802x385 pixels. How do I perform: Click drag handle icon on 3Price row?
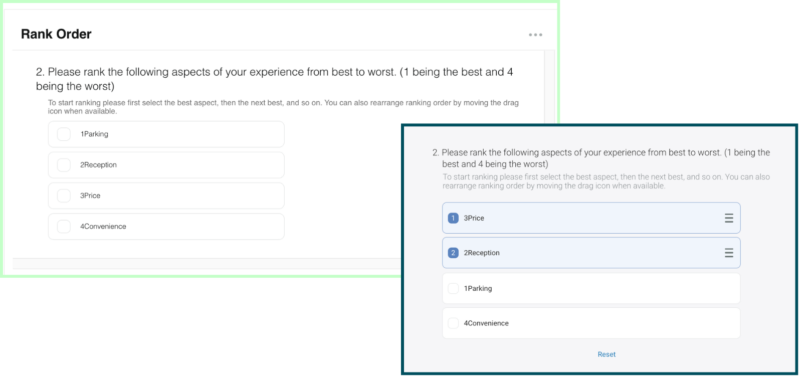coord(729,218)
